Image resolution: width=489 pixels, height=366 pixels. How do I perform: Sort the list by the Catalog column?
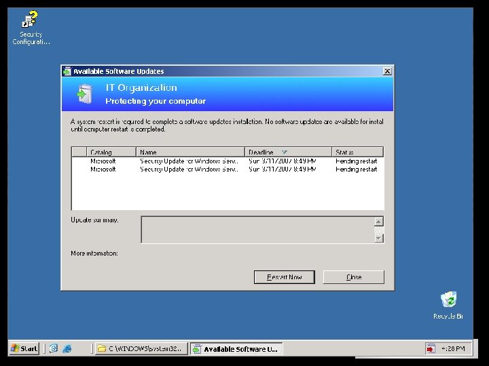click(111, 152)
